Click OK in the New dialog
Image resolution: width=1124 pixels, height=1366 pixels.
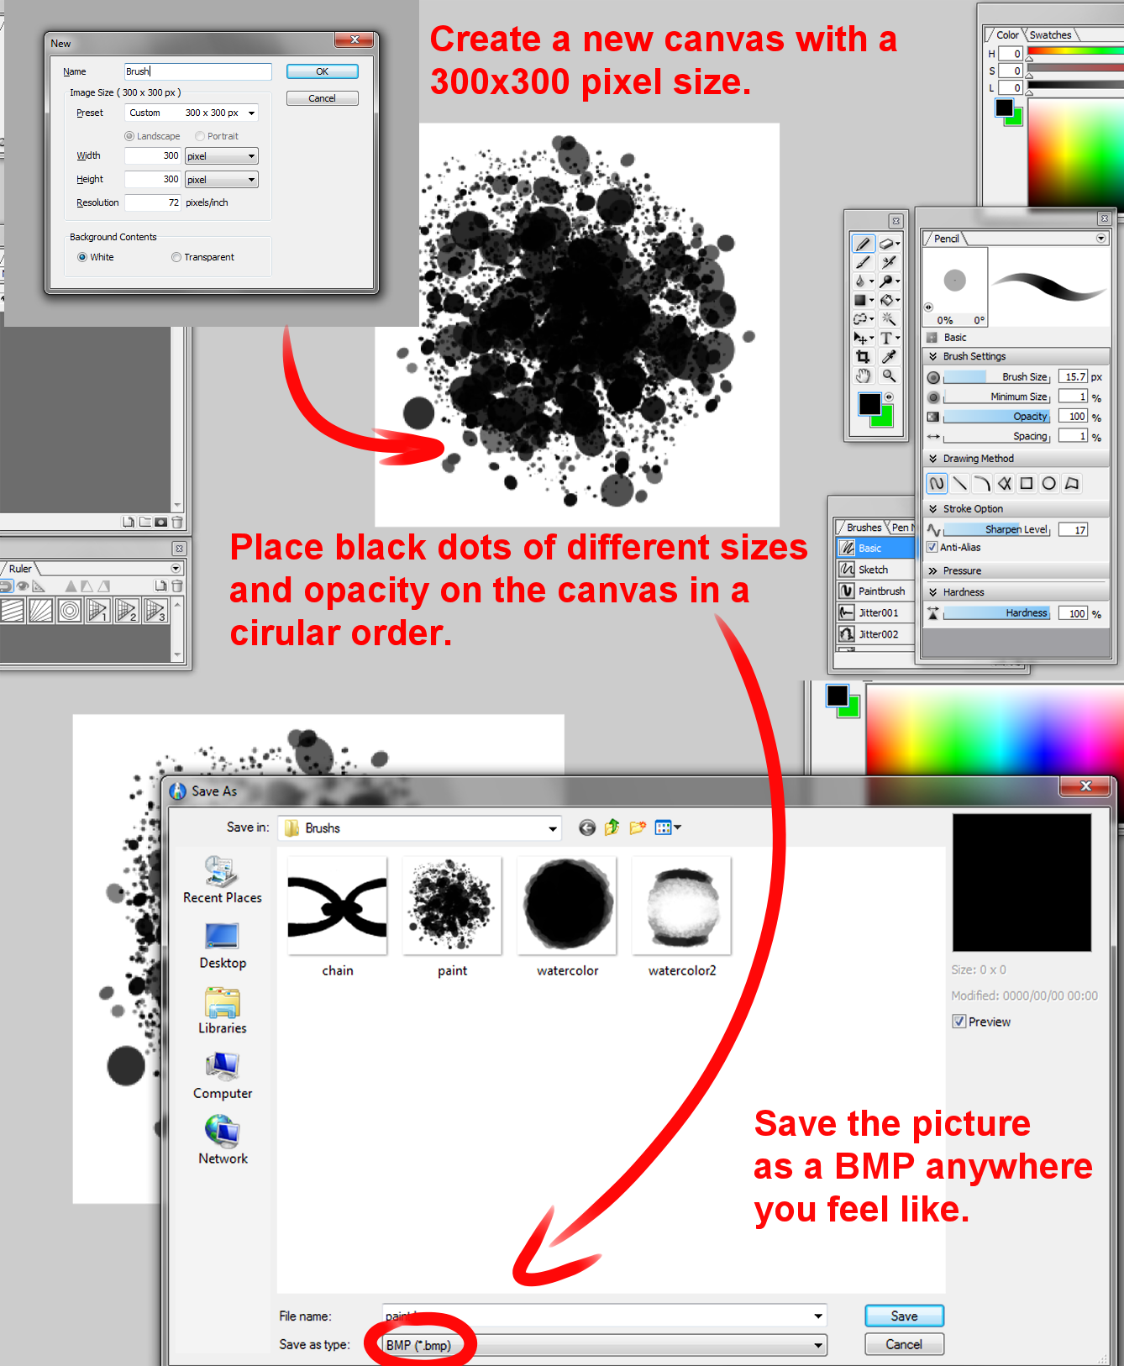coord(322,72)
